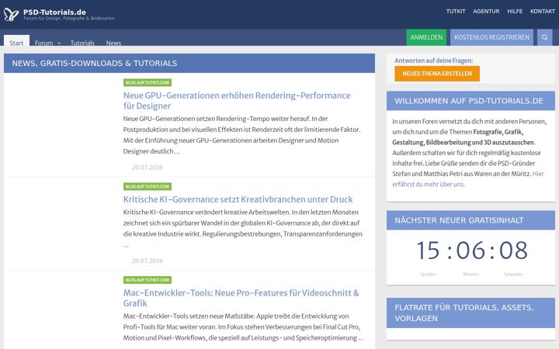The height and width of the screenshot is (349, 559).
Task: Click the green ANMELDEN button
Action: pyautogui.click(x=426, y=37)
